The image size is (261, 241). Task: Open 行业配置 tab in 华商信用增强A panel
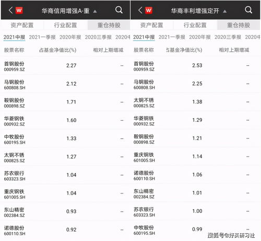tap(65, 25)
